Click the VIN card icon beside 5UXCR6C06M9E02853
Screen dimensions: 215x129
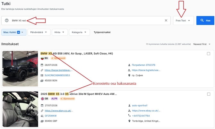(x=42, y=75)
